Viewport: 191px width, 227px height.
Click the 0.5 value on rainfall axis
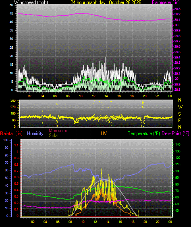tap(17, 184)
